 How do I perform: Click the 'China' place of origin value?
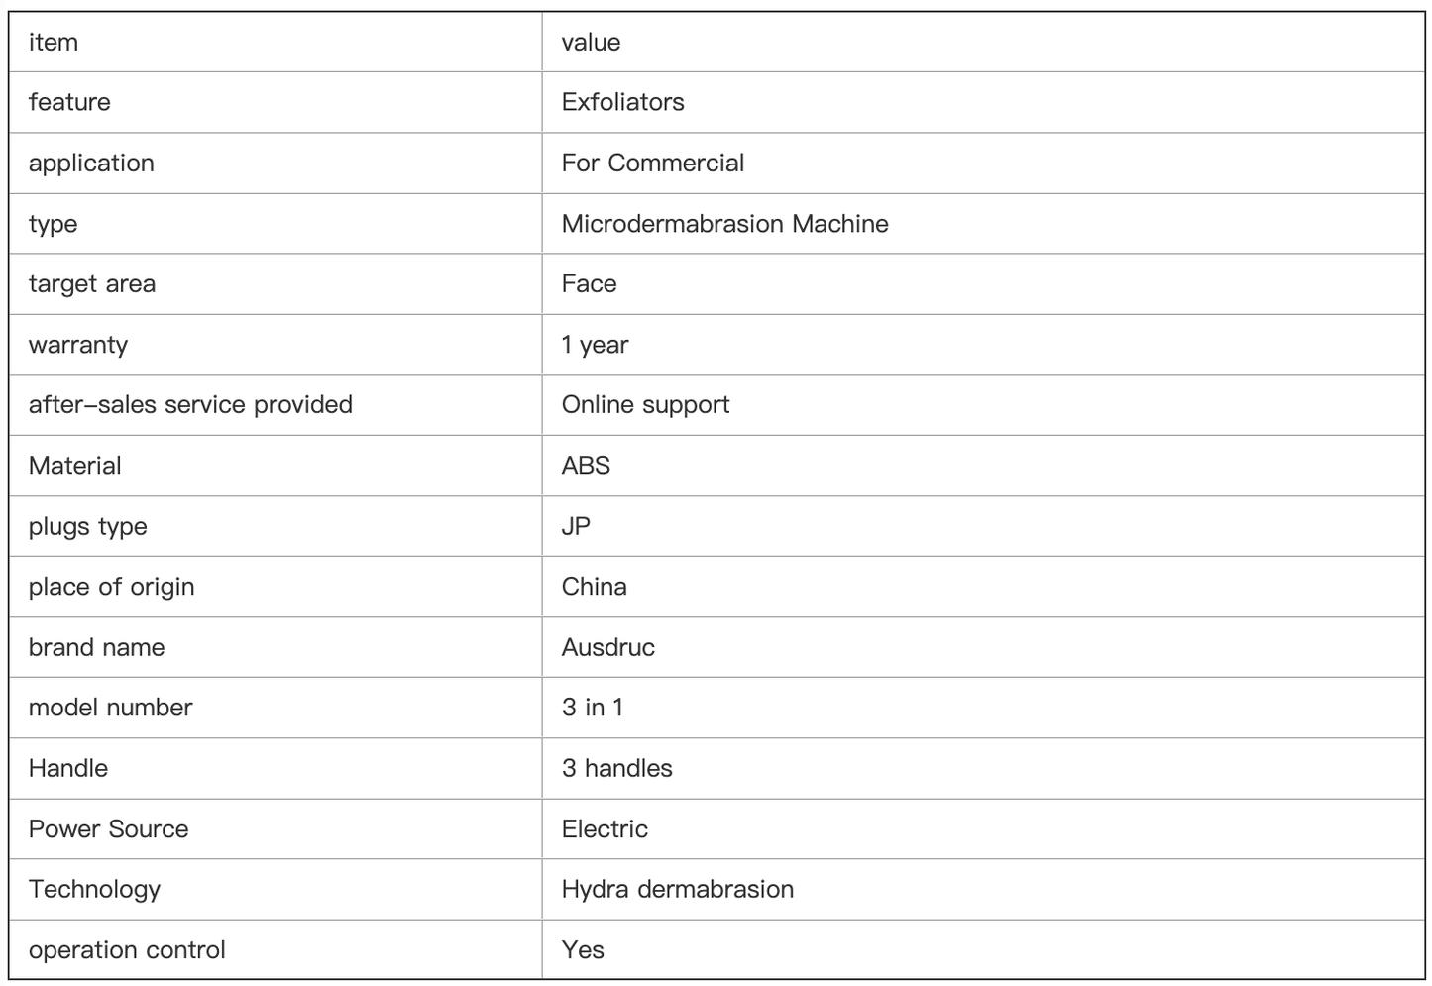[x=594, y=587]
